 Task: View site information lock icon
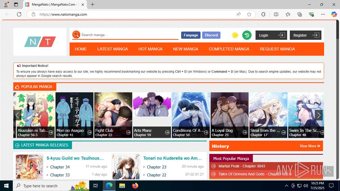[33, 14]
